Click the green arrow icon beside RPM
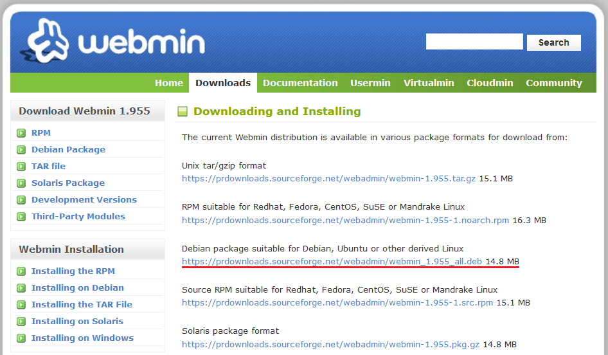Screen dimensions: 608x355 tap(21, 133)
